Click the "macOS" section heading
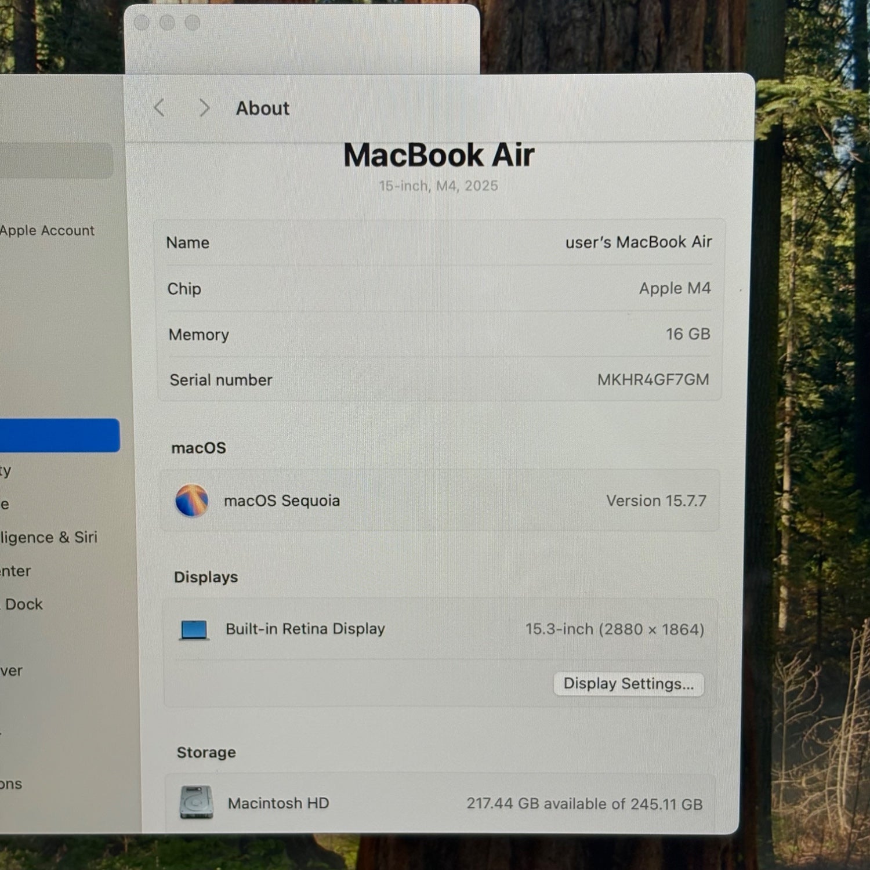 pyautogui.click(x=198, y=448)
